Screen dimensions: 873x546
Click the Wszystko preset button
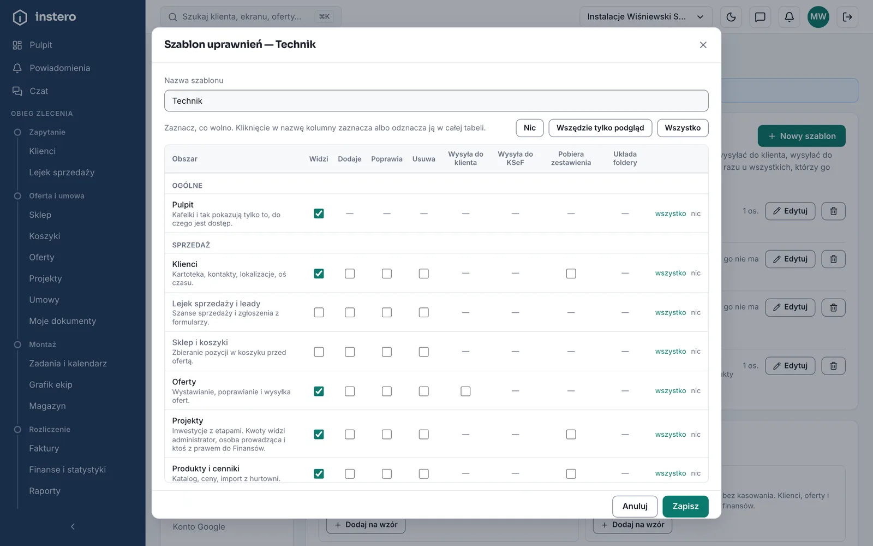pos(683,128)
